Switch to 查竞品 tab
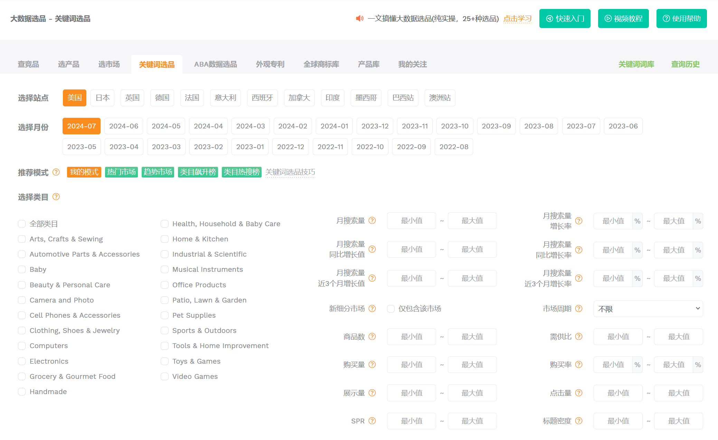The width and height of the screenshot is (718, 440). pos(28,64)
